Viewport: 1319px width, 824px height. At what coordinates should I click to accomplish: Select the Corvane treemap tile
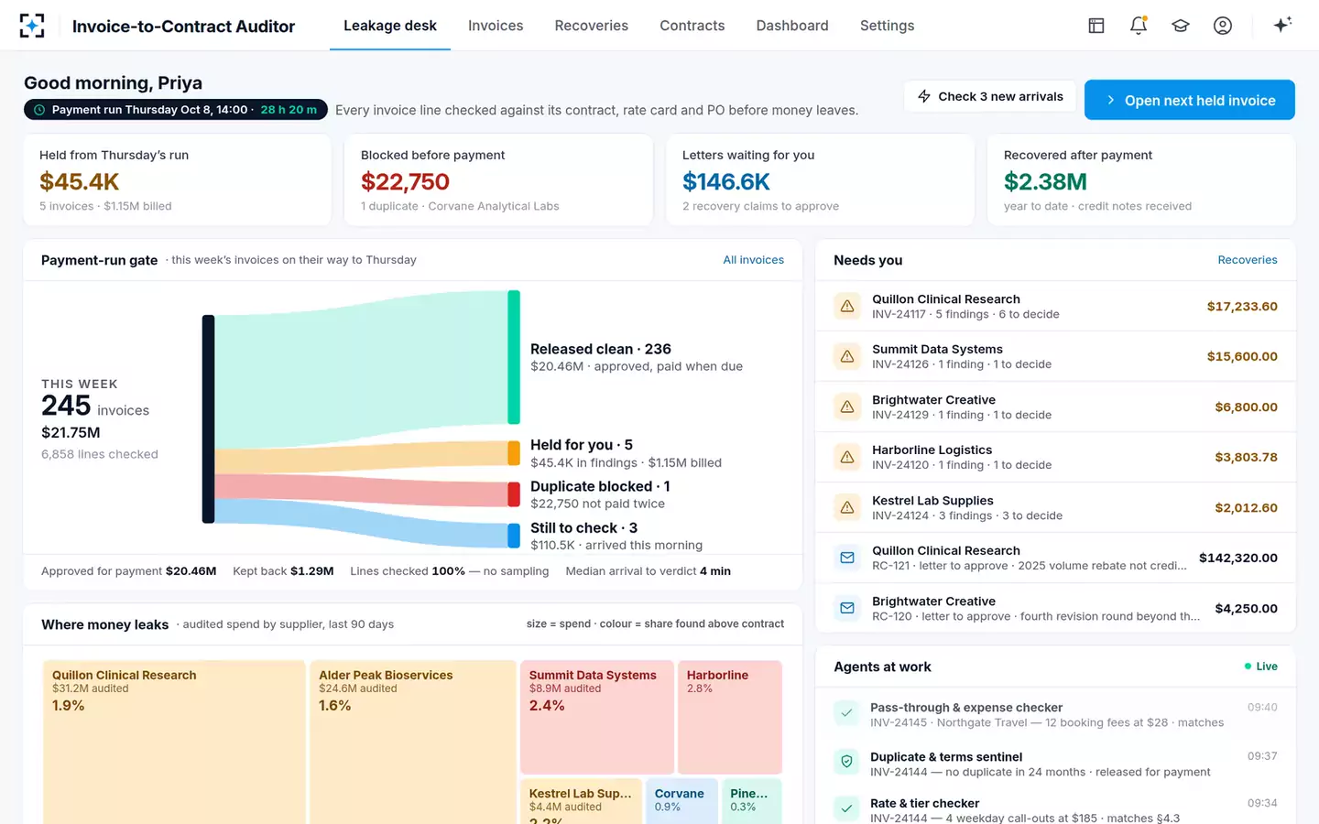[681, 801]
